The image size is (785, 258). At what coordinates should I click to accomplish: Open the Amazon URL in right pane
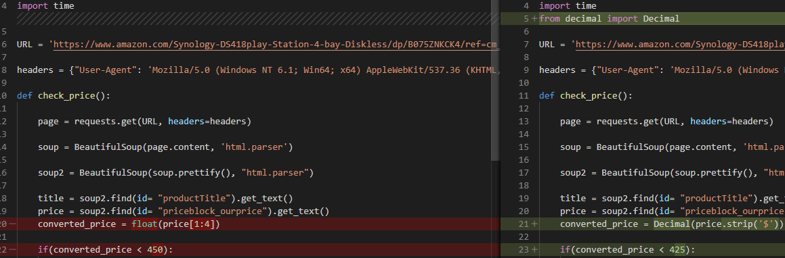681,45
